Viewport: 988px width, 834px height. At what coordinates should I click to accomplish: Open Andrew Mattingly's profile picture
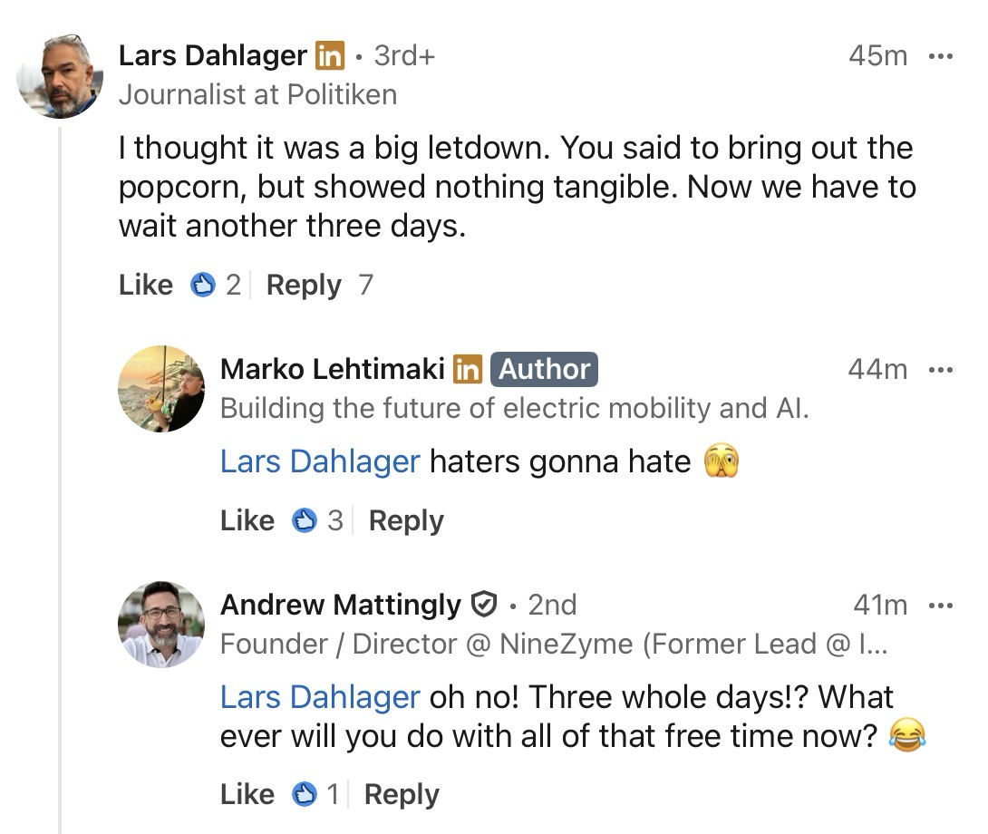click(161, 625)
